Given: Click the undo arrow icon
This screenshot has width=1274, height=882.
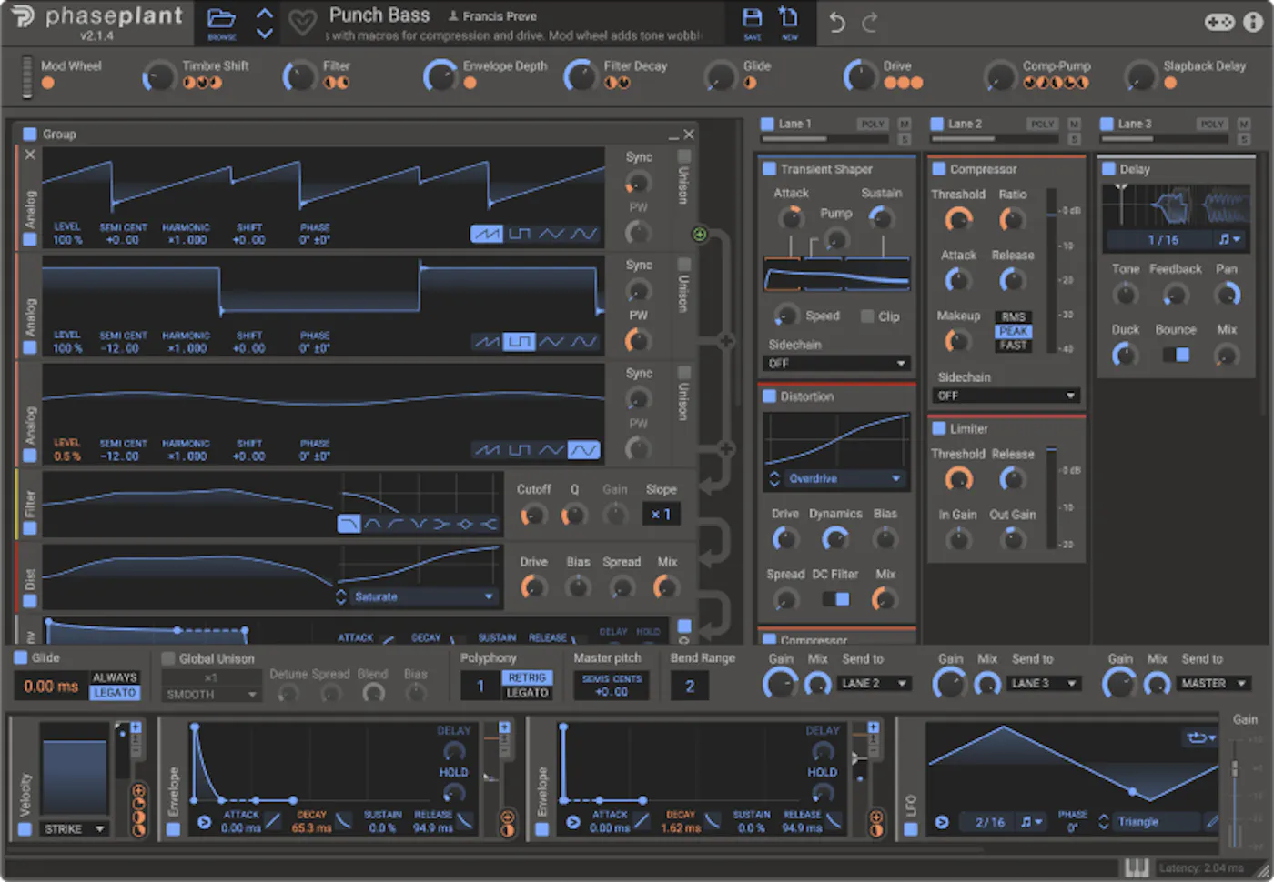Looking at the screenshot, I should [837, 23].
